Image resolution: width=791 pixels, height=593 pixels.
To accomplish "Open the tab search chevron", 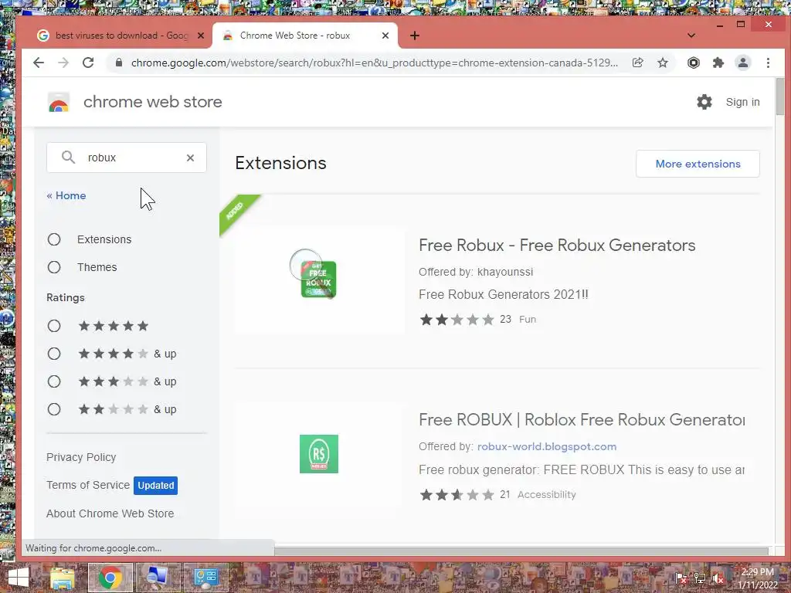I will pyautogui.click(x=691, y=36).
